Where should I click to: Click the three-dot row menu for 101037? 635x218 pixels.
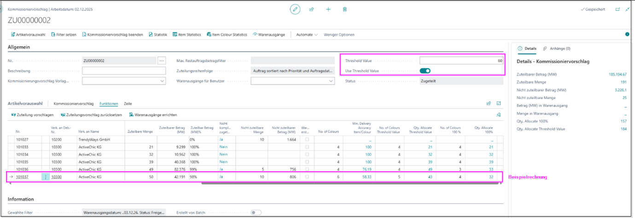coord(46,177)
